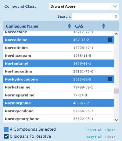Clear search text with the X icon
The height and width of the screenshot is (141, 122).
(x=116, y=16)
